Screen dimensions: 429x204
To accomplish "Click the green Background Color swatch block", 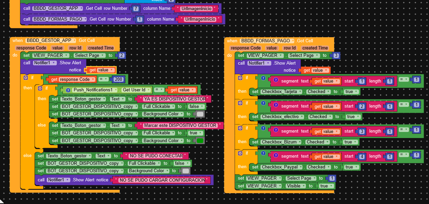I will [x=201, y=140].
